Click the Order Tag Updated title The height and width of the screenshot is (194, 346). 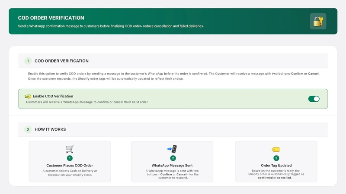pos(276,166)
